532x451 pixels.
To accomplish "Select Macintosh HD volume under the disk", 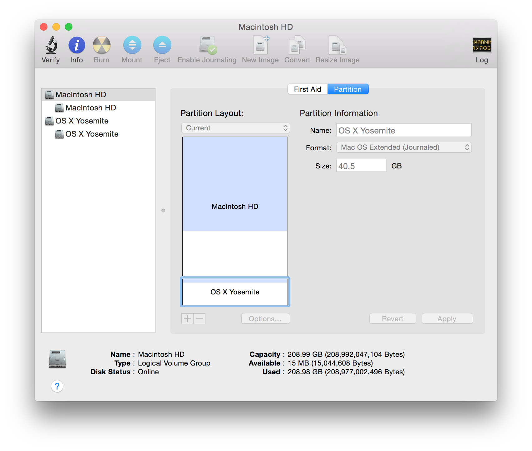I will (98, 108).
